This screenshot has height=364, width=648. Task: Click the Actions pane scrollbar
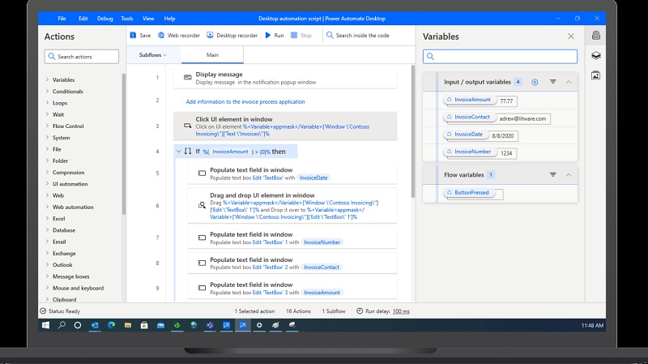tap(124, 144)
